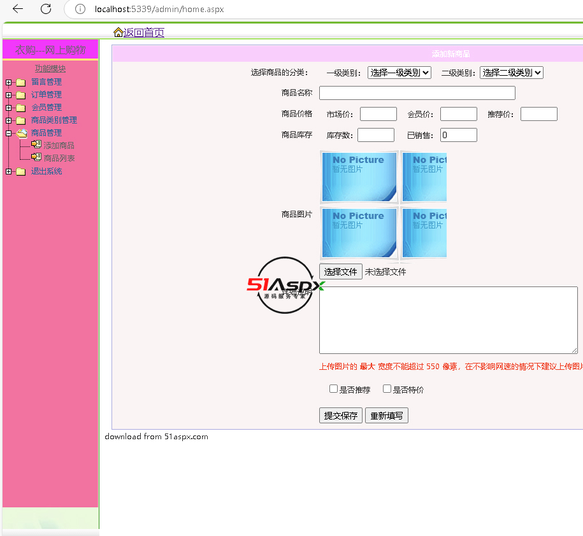The image size is (583, 536).
Task: Click the 添加新商品 form header
Action: 450,54
